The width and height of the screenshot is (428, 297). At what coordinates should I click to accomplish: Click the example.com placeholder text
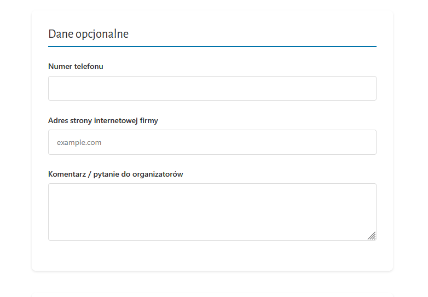click(x=79, y=142)
